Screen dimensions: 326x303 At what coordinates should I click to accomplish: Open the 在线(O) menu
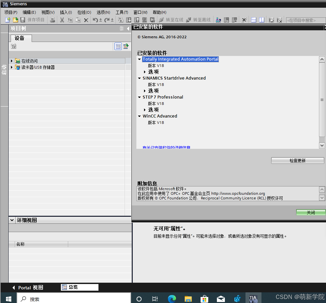tap(84, 12)
